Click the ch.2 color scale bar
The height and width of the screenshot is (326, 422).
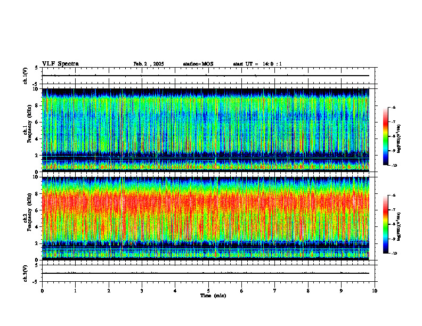pos(385,224)
